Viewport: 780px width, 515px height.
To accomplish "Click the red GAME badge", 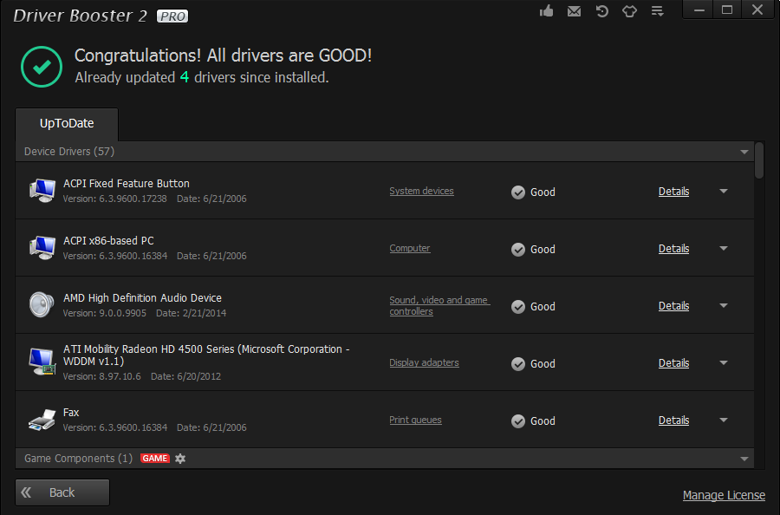I will (155, 459).
